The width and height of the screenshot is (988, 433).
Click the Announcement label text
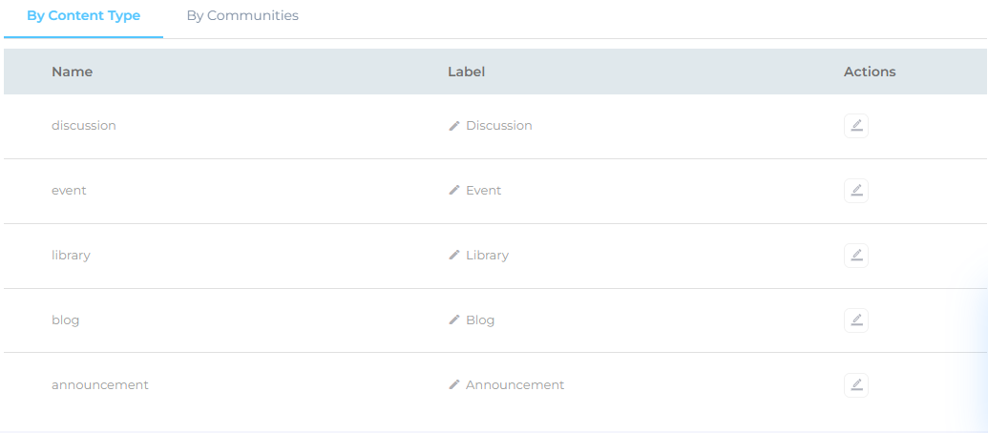click(x=515, y=385)
